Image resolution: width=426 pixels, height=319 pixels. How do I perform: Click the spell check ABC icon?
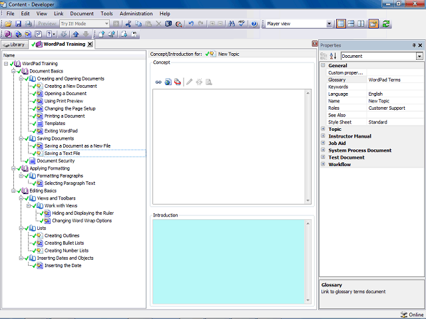(x=242, y=24)
